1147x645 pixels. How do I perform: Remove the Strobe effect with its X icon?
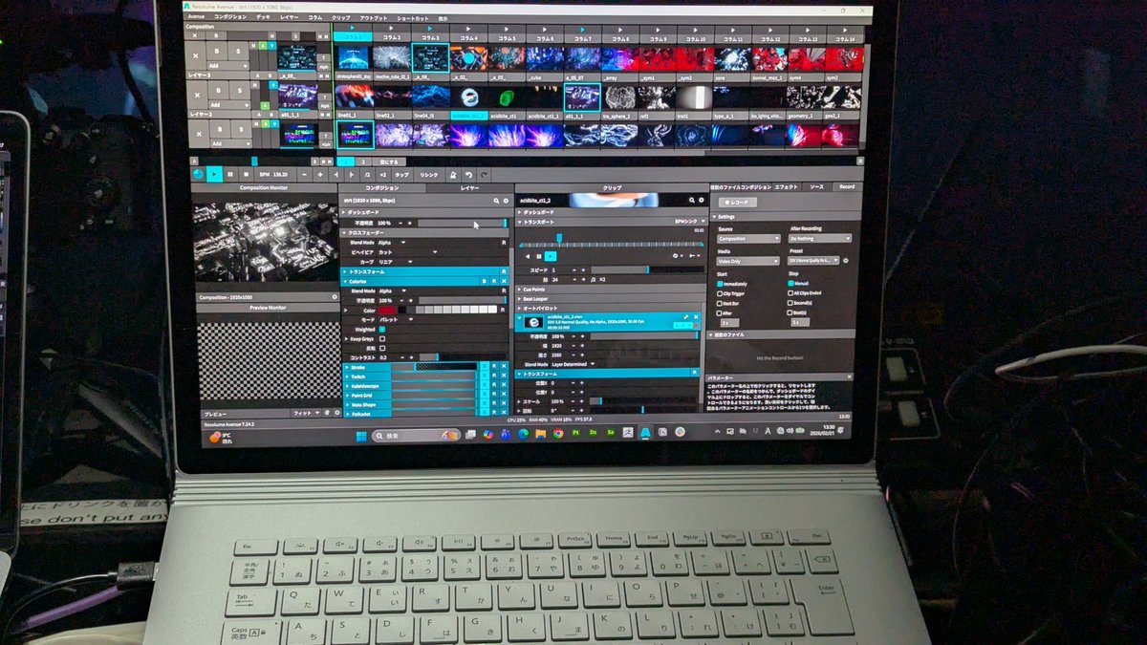504,366
